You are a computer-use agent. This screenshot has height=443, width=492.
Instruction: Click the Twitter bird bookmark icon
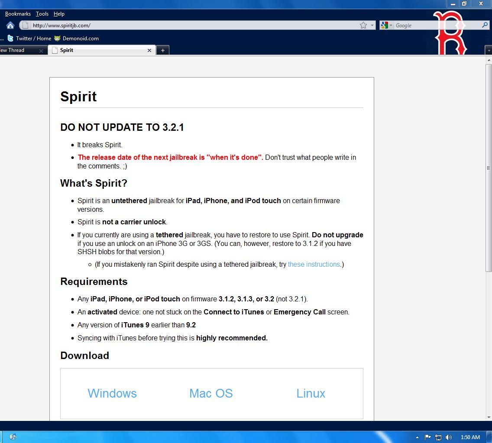point(10,38)
